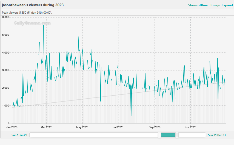Click the Sun 31 Dec 23 end date
This screenshot has width=234, height=145.
(x=217, y=135)
